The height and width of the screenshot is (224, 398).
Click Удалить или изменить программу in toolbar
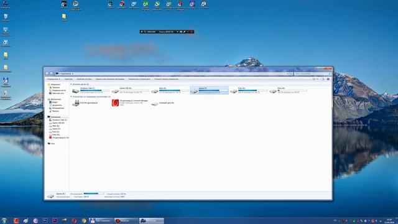[110, 79]
